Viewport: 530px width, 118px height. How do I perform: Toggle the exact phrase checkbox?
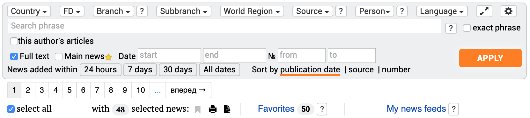pyautogui.click(x=467, y=28)
